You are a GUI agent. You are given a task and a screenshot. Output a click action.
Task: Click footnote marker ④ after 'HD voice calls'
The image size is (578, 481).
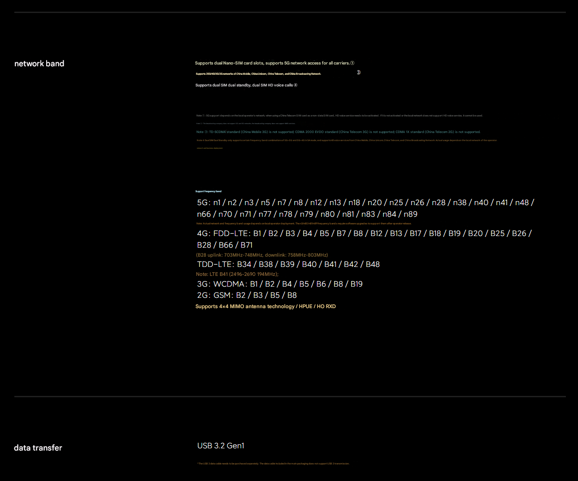296,85
